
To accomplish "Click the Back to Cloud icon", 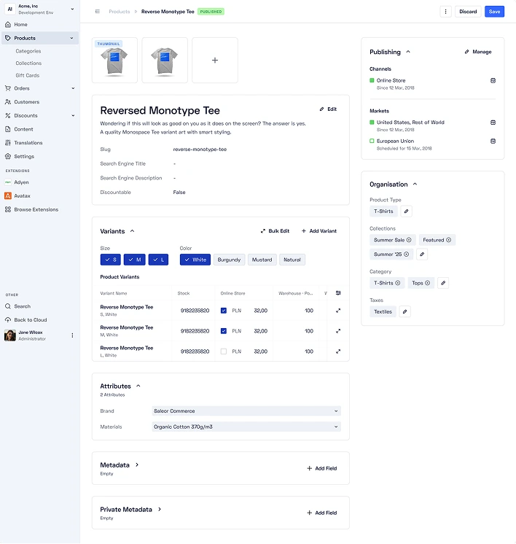I will pyautogui.click(x=7, y=320).
